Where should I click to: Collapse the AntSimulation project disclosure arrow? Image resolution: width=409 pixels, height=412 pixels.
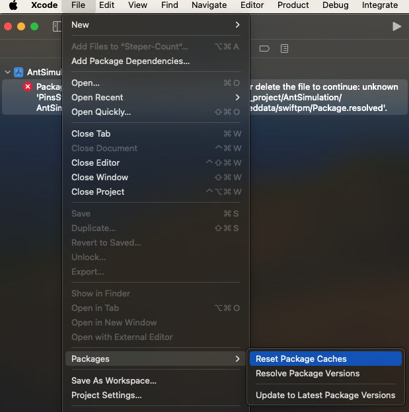pos(8,72)
